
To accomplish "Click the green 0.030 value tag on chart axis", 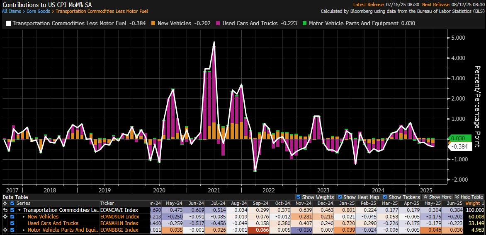I will coord(460,139).
